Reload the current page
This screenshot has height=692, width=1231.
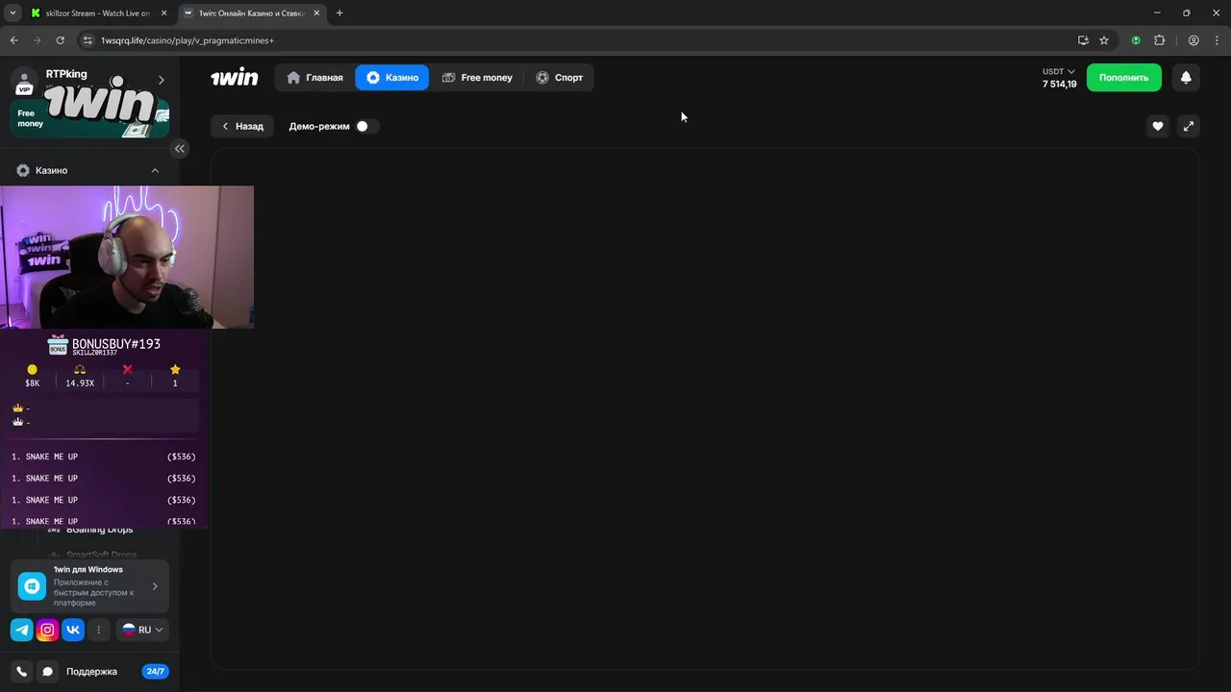[x=60, y=40]
